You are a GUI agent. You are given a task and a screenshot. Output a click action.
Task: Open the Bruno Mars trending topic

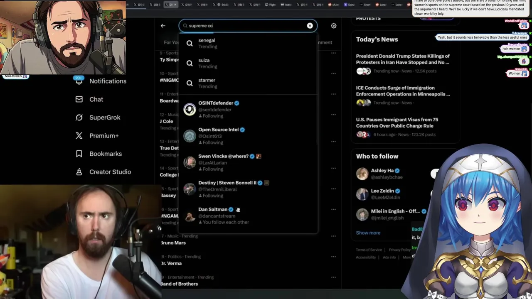[x=173, y=243]
